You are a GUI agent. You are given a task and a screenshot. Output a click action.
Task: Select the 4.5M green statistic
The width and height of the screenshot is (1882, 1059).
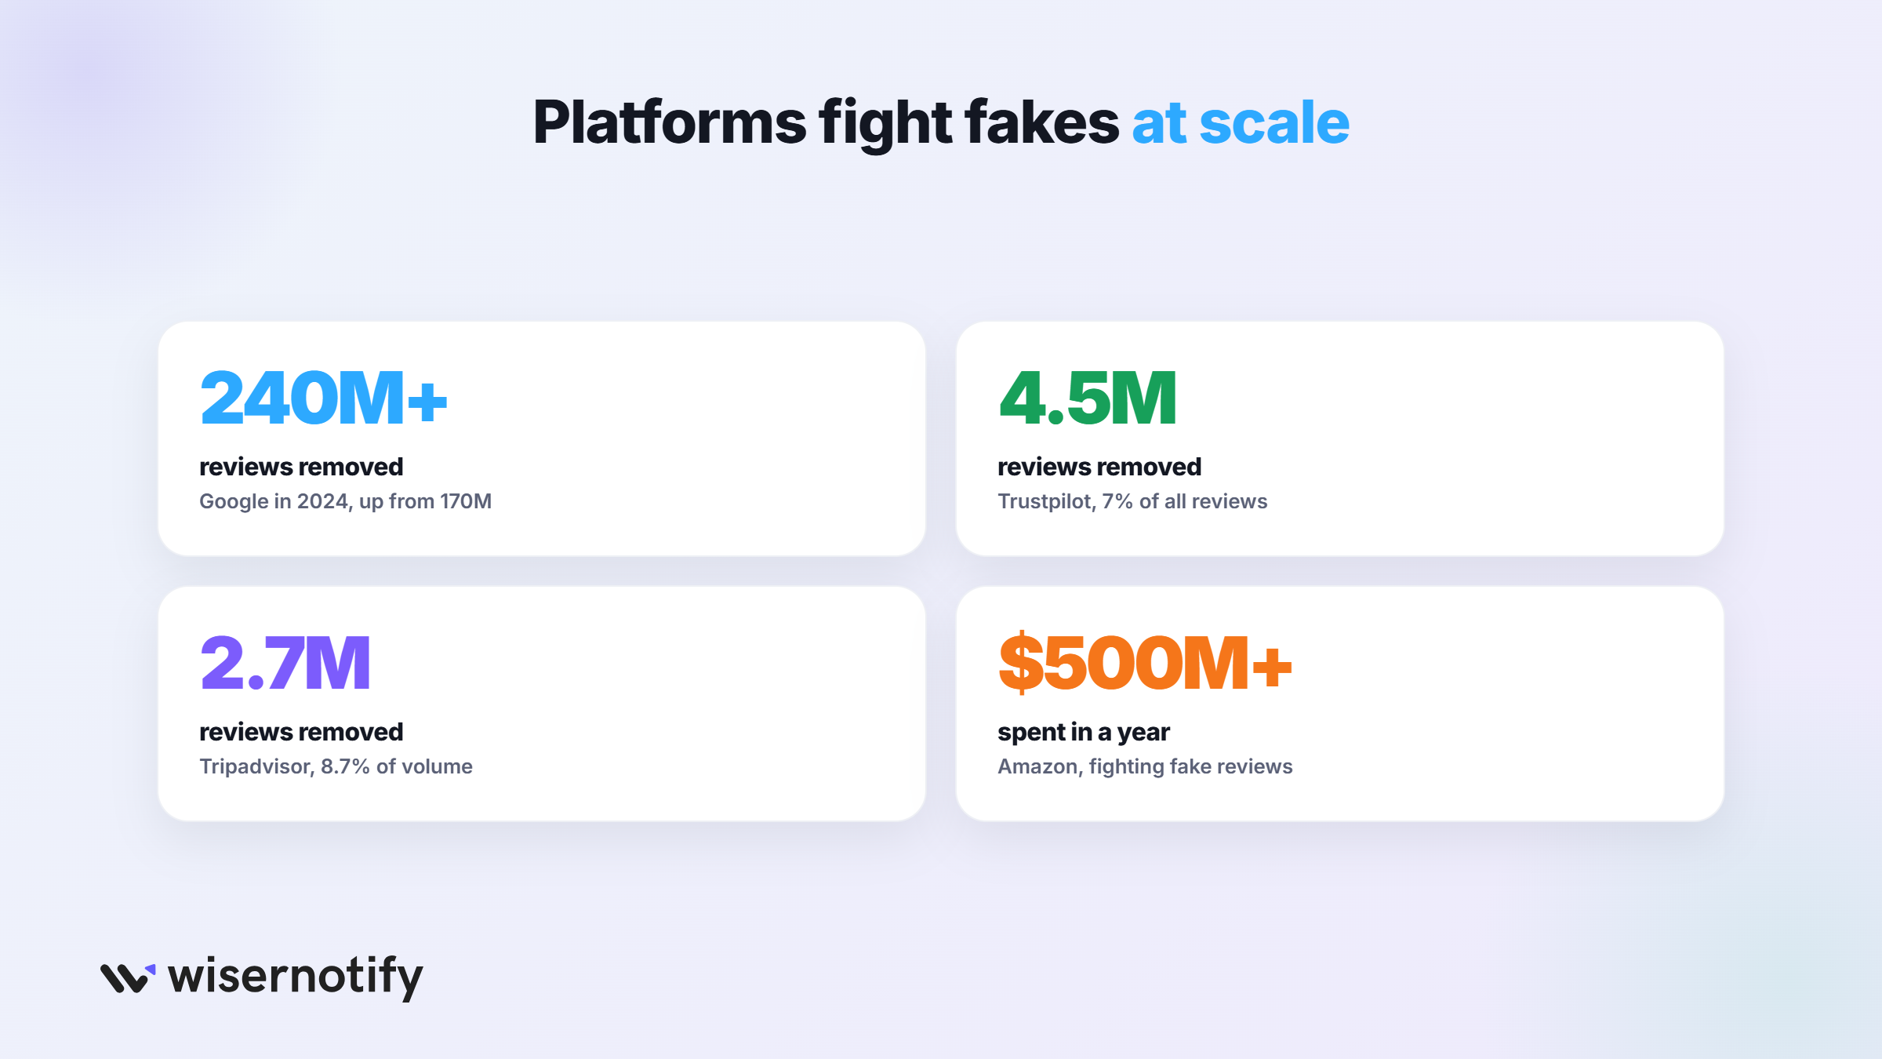pyautogui.click(x=1088, y=398)
